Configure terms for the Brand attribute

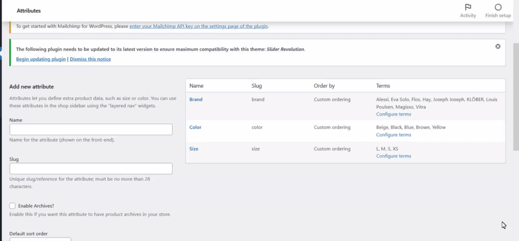pyautogui.click(x=393, y=114)
